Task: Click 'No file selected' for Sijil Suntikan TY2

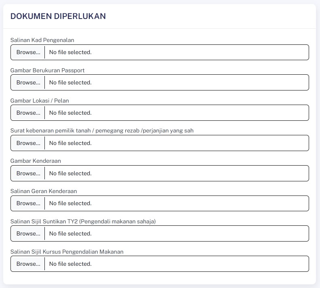Action: [x=70, y=233]
